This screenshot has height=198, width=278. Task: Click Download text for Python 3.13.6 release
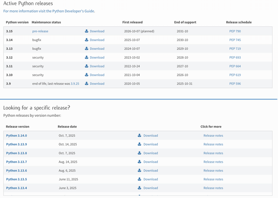pos(150,171)
